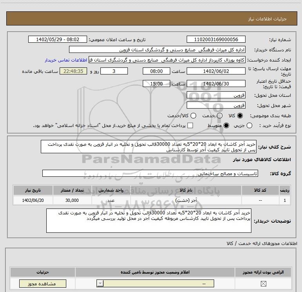Image resolution: width=302 pixels, height=292 pixels.
Task: Click the 'واحد شمارش' column header
Action: [111, 190]
